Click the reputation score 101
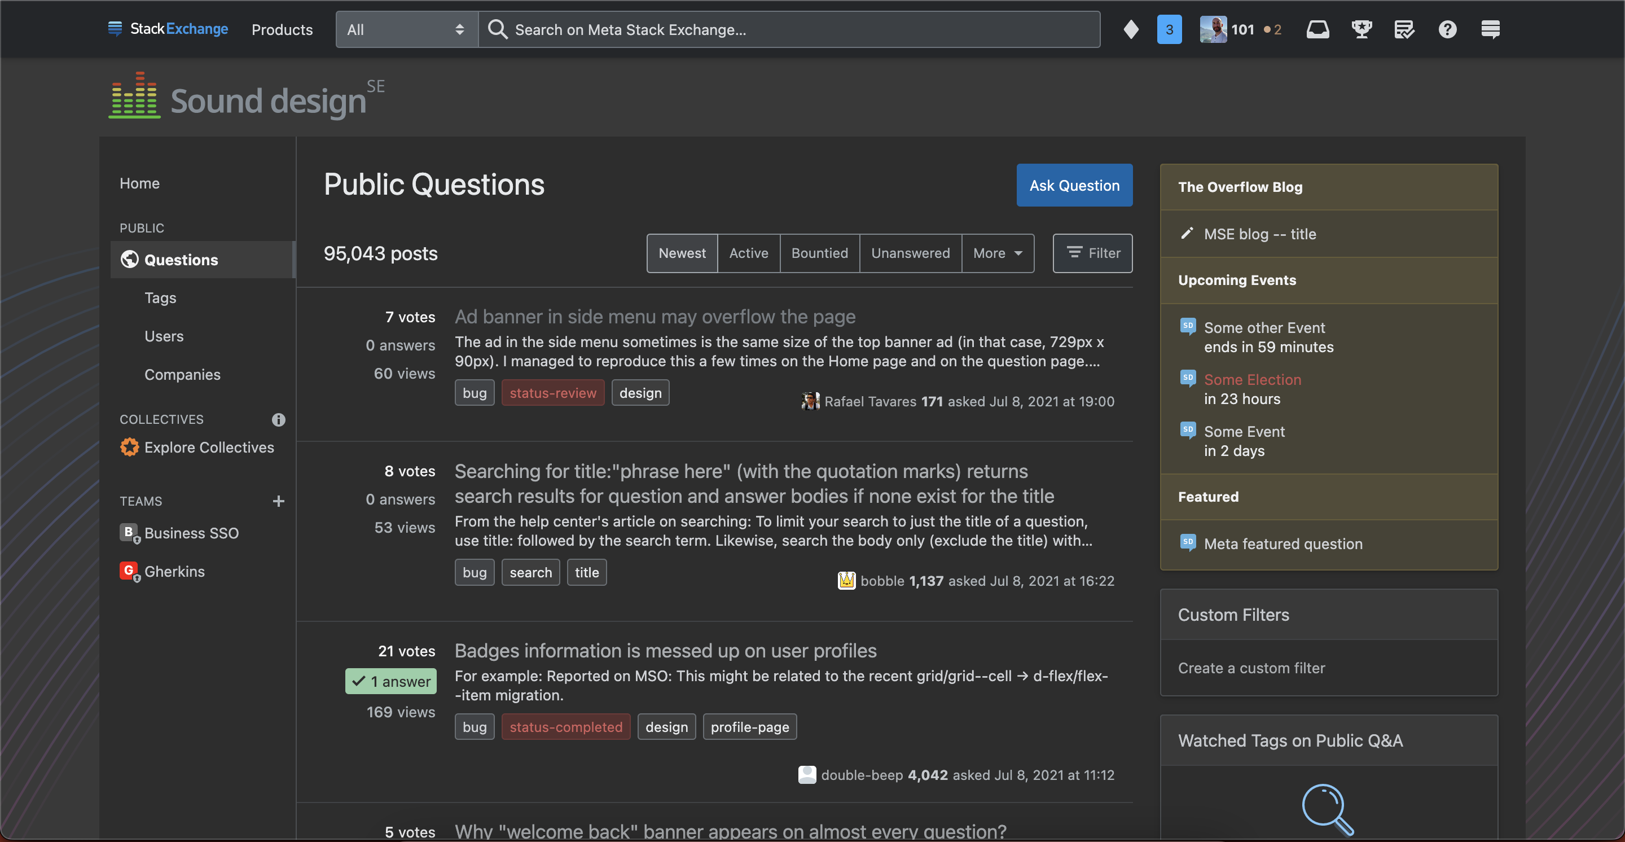The height and width of the screenshot is (842, 1625). click(x=1242, y=29)
